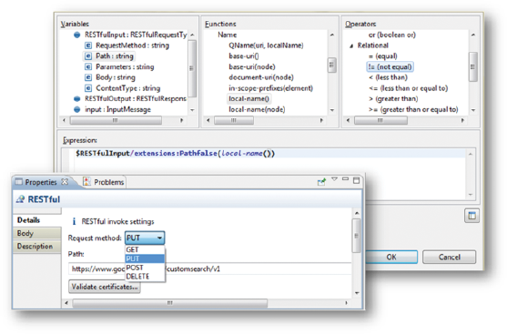This screenshot has height=334, width=507.
Task: Open the Request method combo box
Action: pyautogui.click(x=145, y=238)
